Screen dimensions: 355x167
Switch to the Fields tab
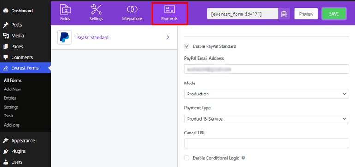click(65, 13)
